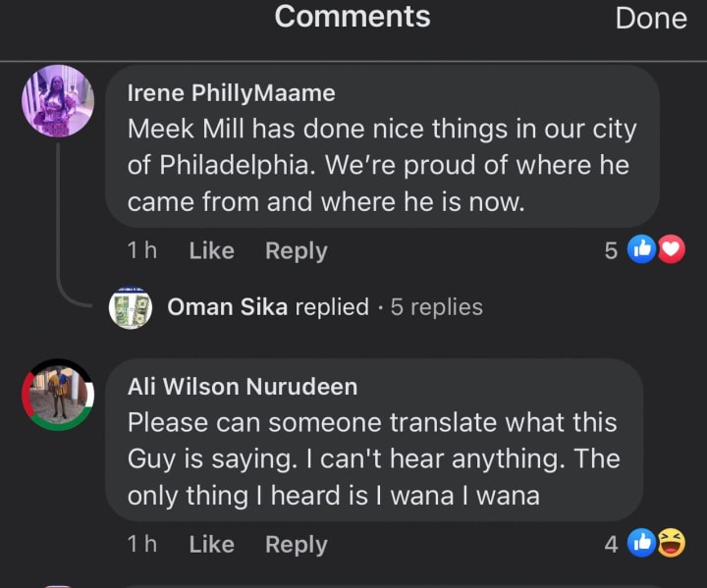The width and height of the screenshot is (707, 588).
Task: Open Oman Sika's small avatar icon
Action: (129, 307)
